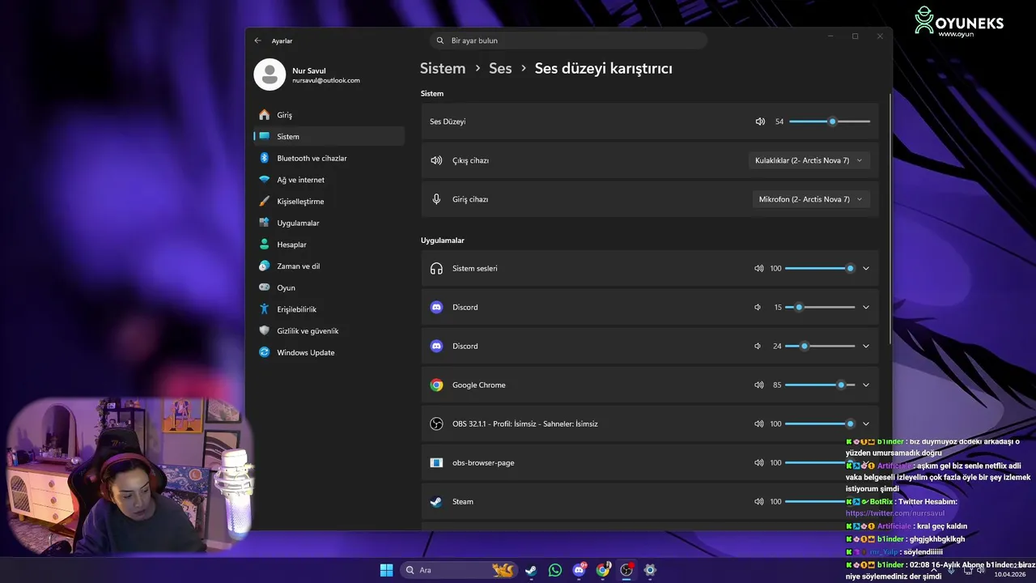
Task: Click the 'Steam' app name in mixer
Action: 463,502
